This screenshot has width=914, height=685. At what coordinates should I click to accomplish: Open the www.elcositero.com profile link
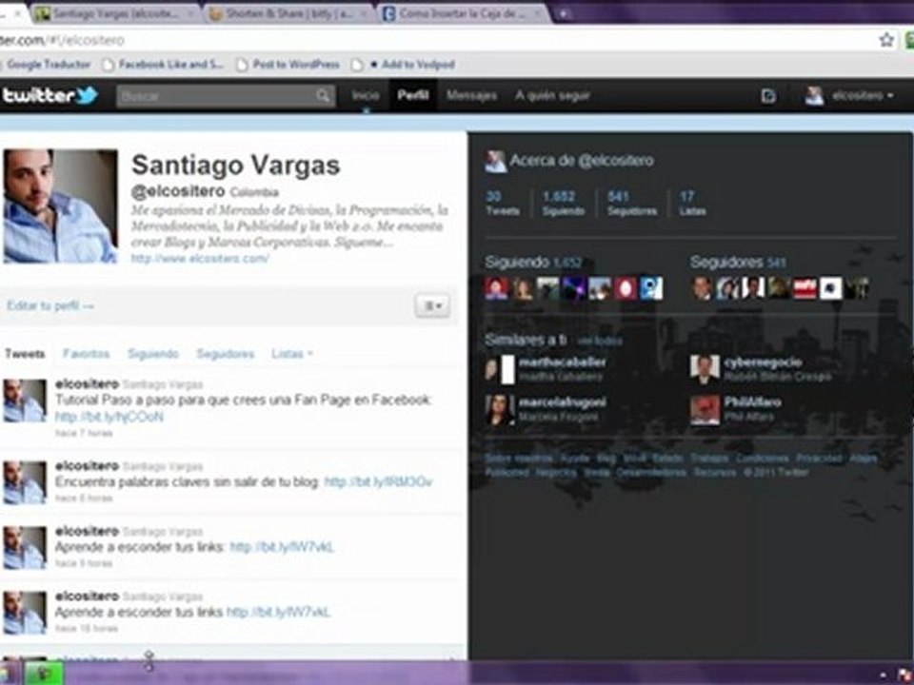pos(200,258)
